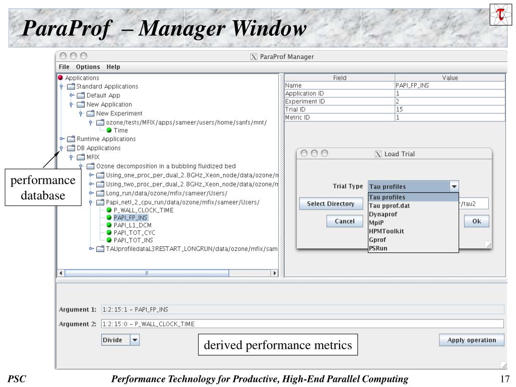Click the TAUprofiledataL3RESTART_LONGRUN folder icon
Viewport: 516px width, 387px height.
(x=100, y=249)
